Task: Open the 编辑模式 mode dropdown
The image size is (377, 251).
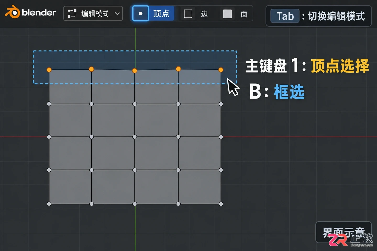Action: [x=93, y=13]
